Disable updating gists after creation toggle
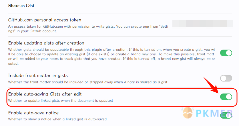Viewport: 239px width, 126px height. tap(226, 53)
